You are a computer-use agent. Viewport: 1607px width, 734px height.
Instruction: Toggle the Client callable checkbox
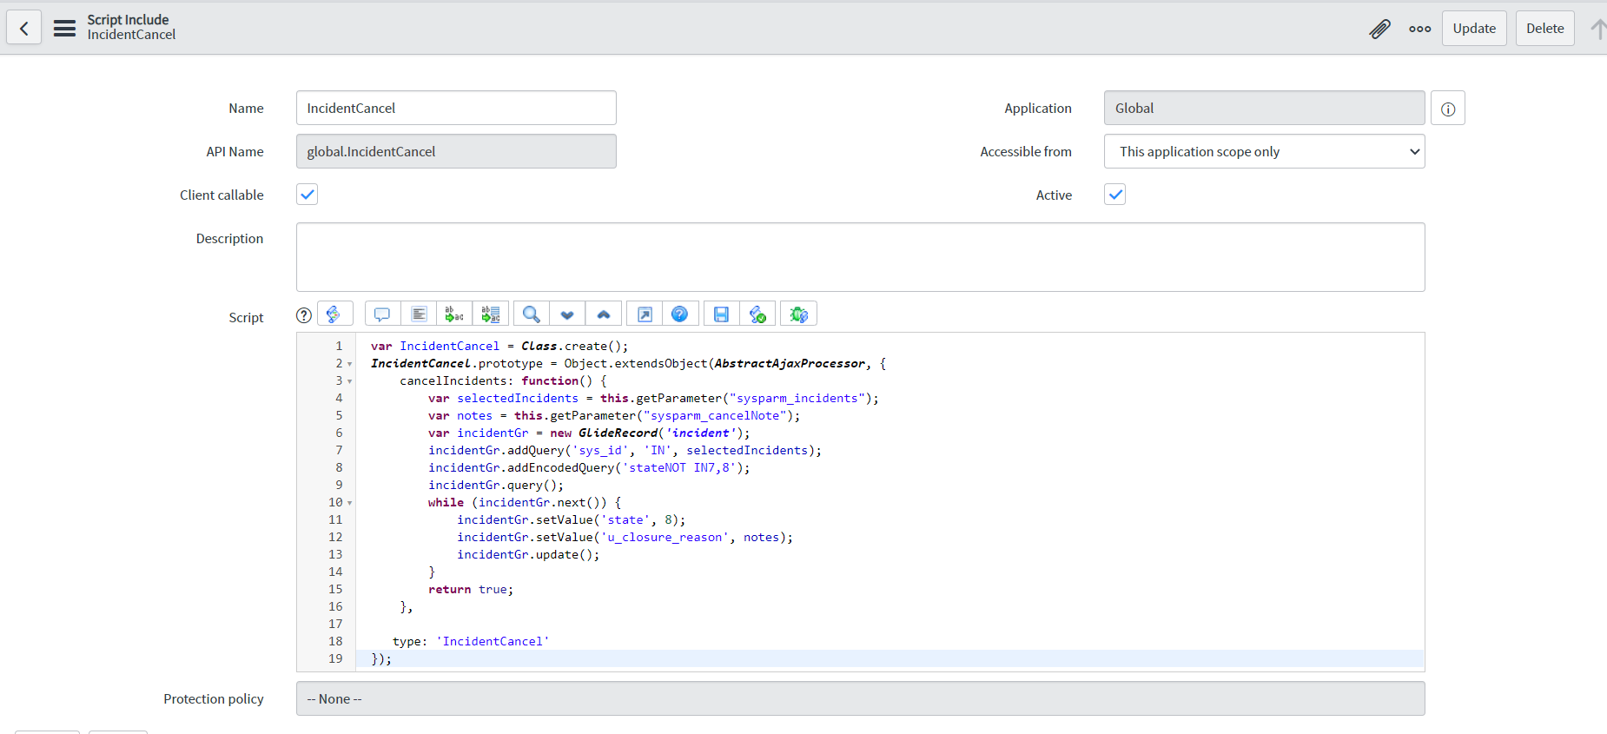(x=308, y=195)
